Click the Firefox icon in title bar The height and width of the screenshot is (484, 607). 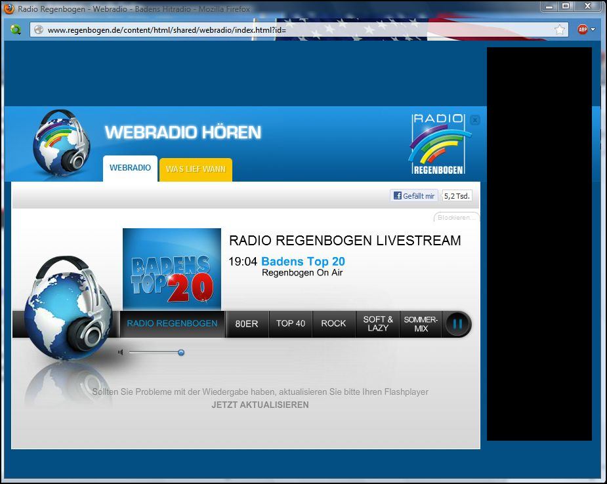9,9
